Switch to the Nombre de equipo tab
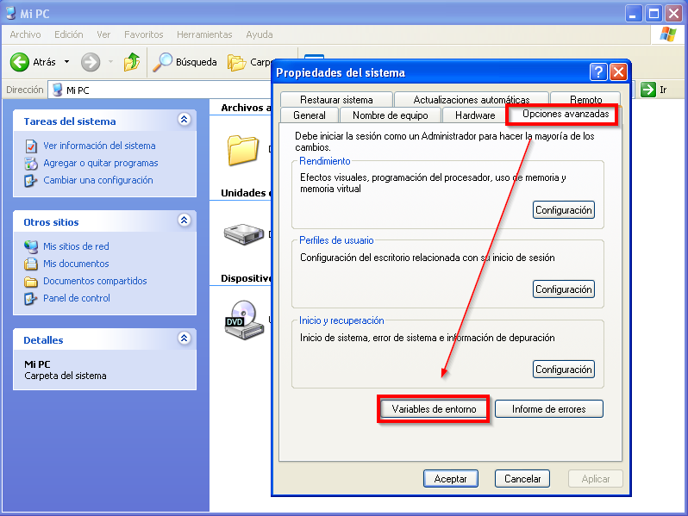The height and width of the screenshot is (516, 688). pyautogui.click(x=390, y=115)
